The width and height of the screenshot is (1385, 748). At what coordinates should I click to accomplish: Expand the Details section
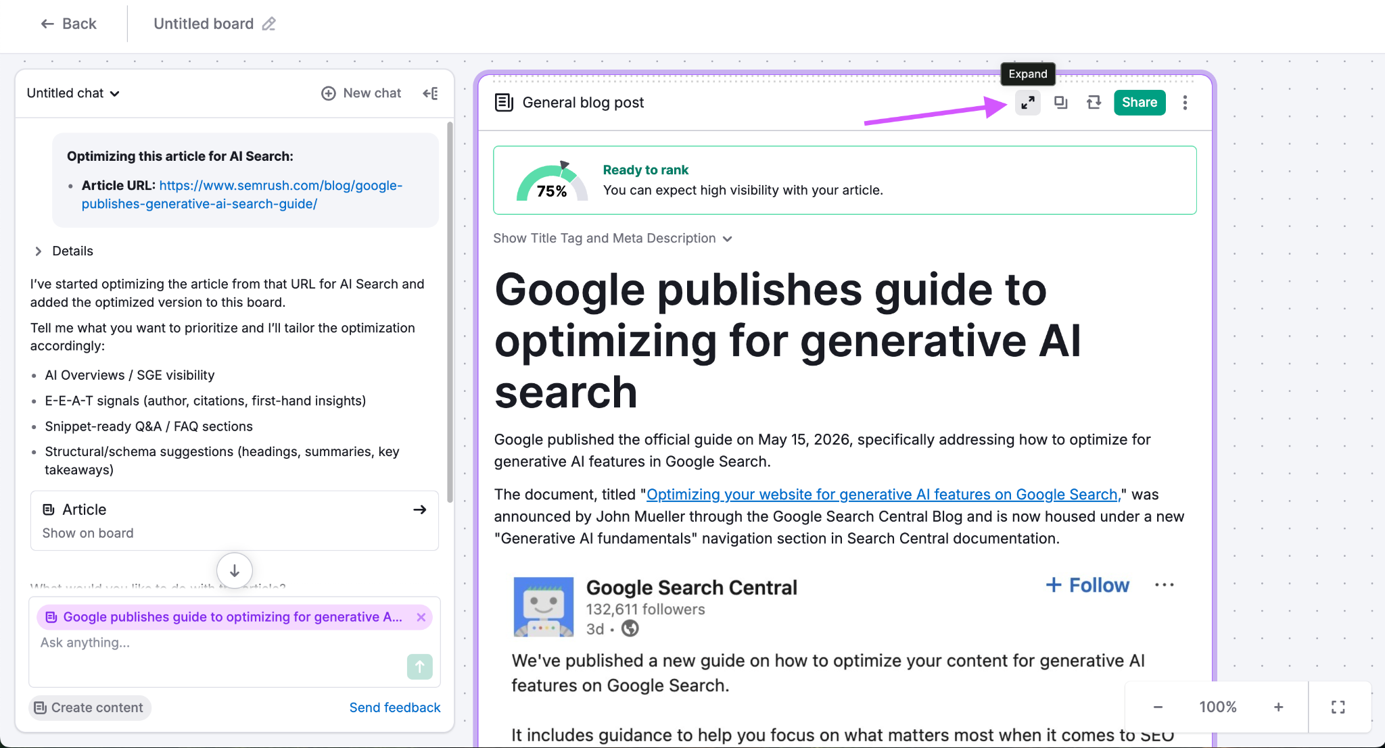pyautogui.click(x=64, y=251)
